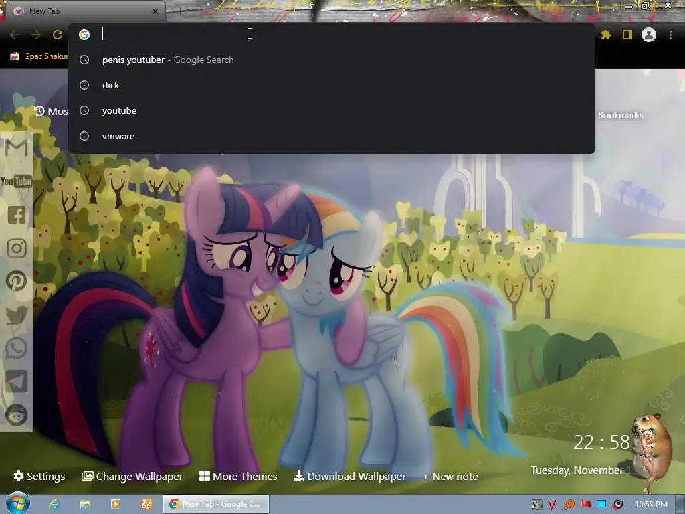The height and width of the screenshot is (514, 685).
Task: Click the Google logo in the address bar
Action: pyautogui.click(x=84, y=35)
